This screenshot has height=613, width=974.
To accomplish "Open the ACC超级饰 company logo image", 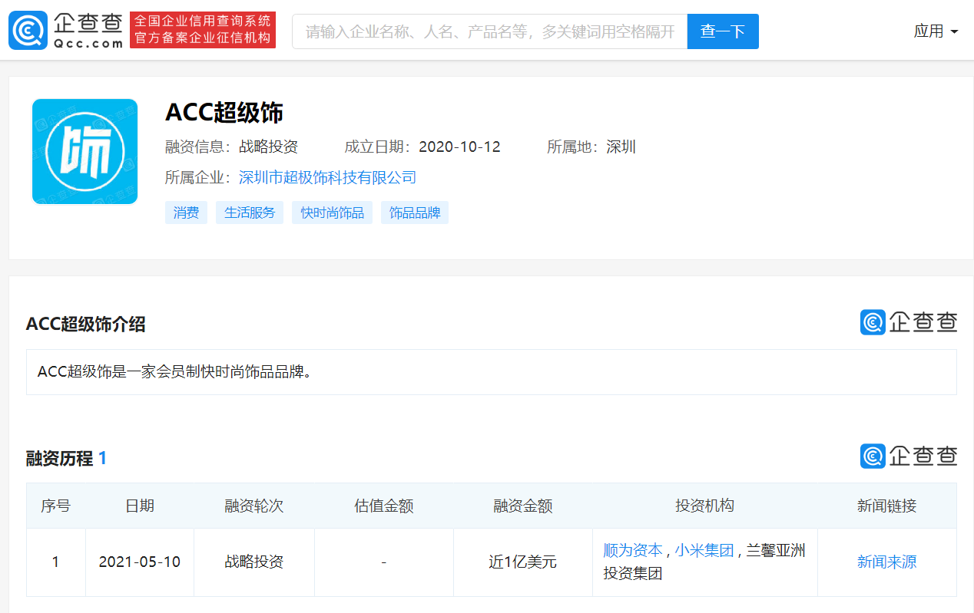I will 84,152.
